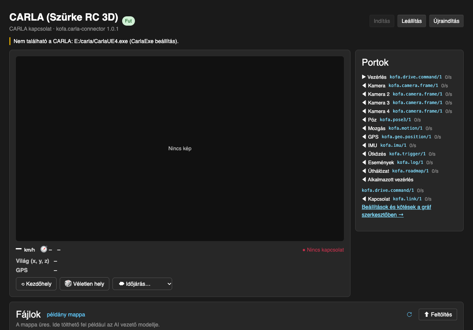Click the refresh icon in Fájlok panel
Image resolution: width=473 pixels, height=330 pixels.
pos(409,314)
